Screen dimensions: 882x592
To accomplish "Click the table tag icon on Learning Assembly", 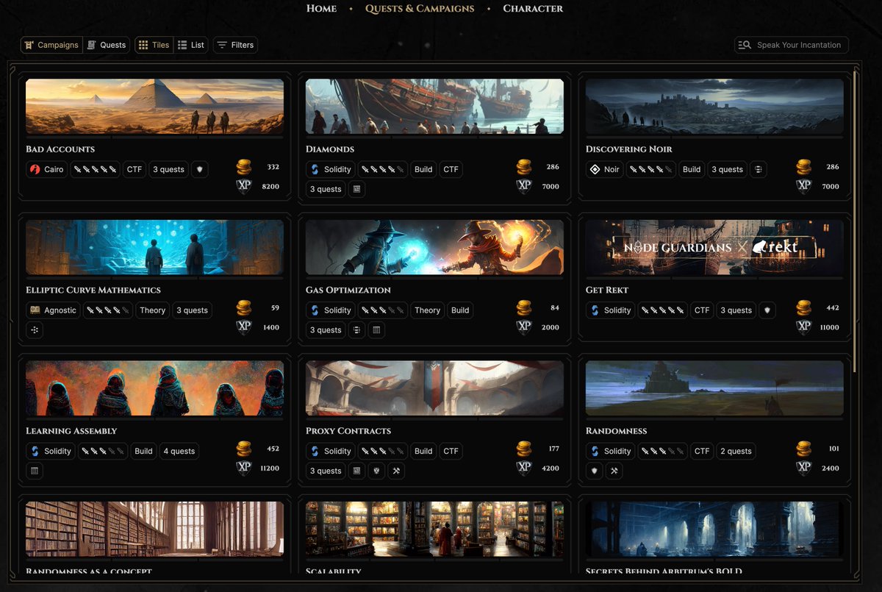I will pos(35,471).
